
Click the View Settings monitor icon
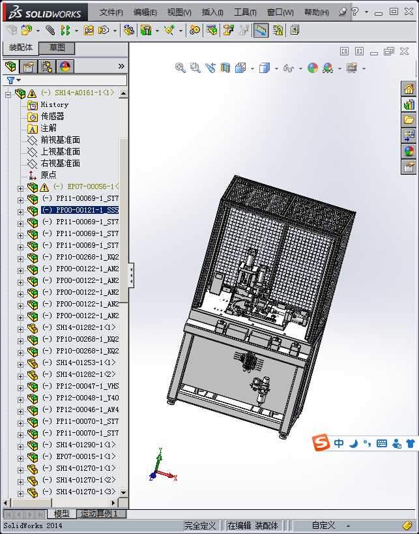coord(352,68)
